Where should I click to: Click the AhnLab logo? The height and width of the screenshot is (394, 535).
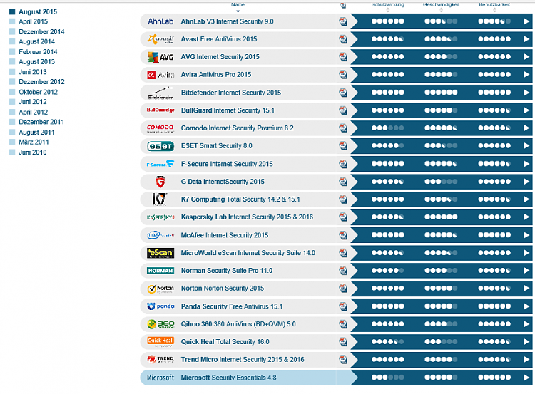pos(160,21)
